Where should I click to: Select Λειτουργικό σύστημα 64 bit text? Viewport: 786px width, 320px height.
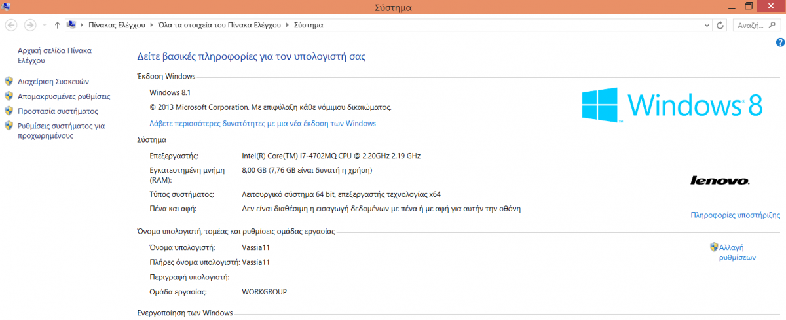(x=341, y=194)
